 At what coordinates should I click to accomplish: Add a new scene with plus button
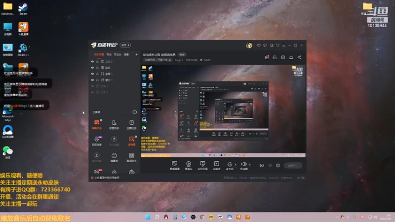click(x=137, y=55)
